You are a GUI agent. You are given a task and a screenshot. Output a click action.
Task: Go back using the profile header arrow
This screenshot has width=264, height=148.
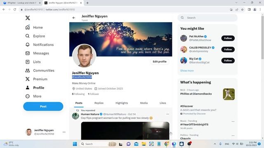[x=74, y=18]
